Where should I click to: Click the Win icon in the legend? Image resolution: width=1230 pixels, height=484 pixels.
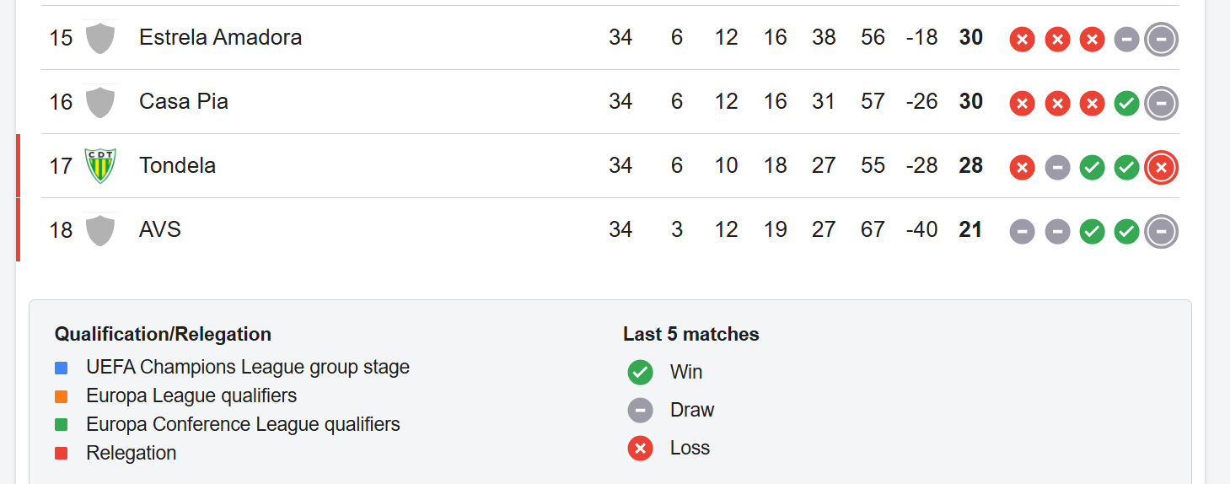click(x=641, y=372)
